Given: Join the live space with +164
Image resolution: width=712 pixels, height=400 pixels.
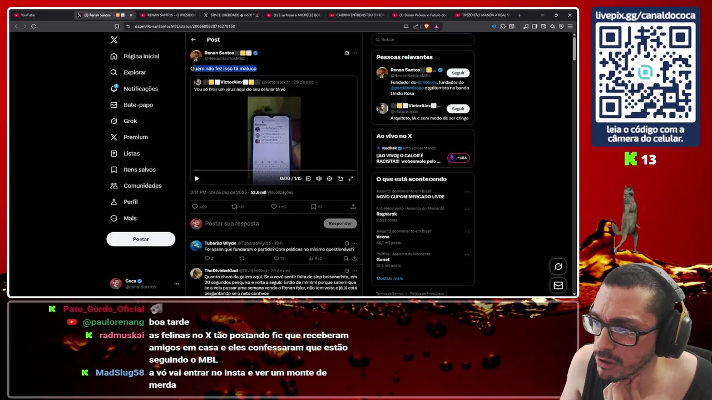Looking at the screenshot, I should click(x=459, y=158).
